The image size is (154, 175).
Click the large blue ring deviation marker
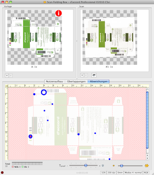[x=44, y=92]
